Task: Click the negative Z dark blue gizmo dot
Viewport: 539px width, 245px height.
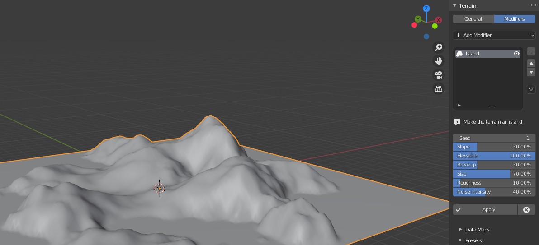Action: [426, 37]
